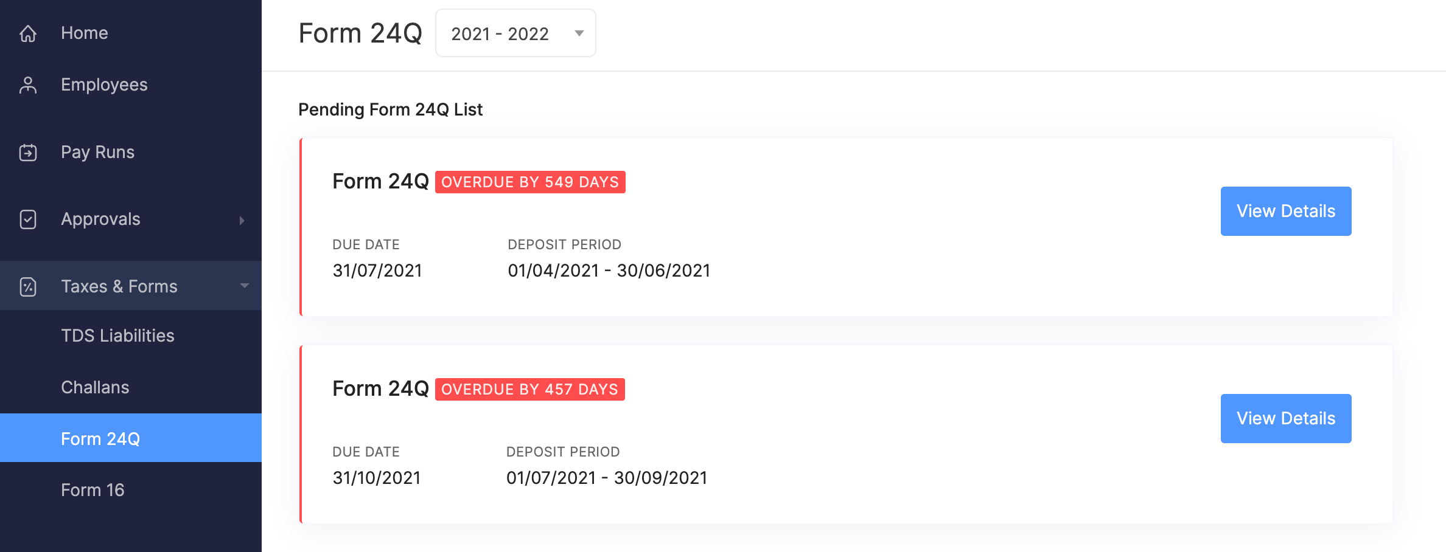Viewport: 1446px width, 552px height.
Task: Click the Home menu label
Action: (85, 33)
